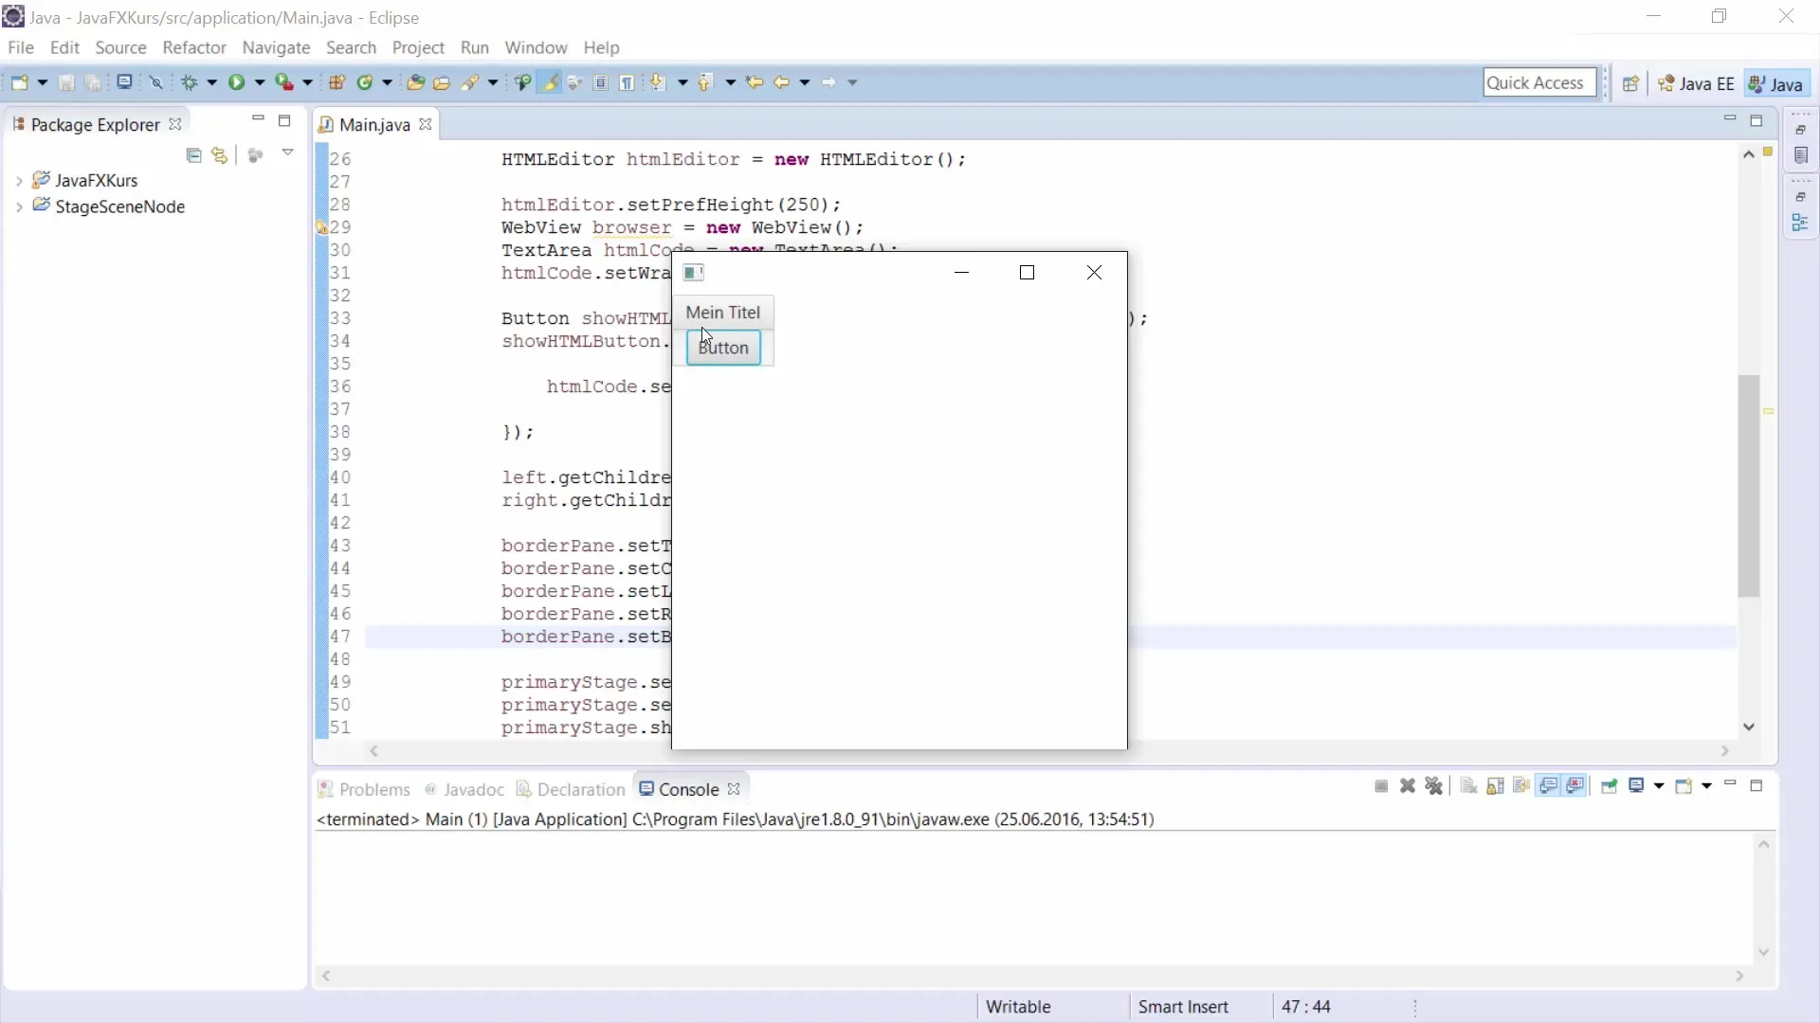
Task: Toggle the Word Wrap console icon
Action: (1521, 786)
